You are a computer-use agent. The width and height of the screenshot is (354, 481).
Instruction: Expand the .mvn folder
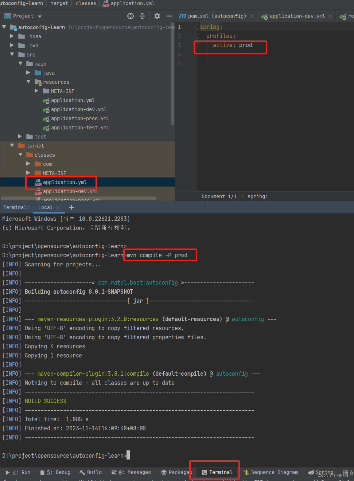pyautogui.click(x=12, y=46)
